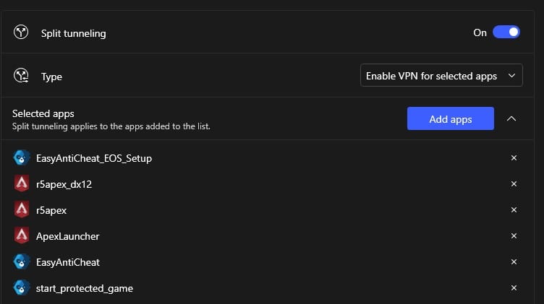The width and height of the screenshot is (544, 304).
Task: Select the ApexLauncher app icon
Action: pyautogui.click(x=22, y=235)
